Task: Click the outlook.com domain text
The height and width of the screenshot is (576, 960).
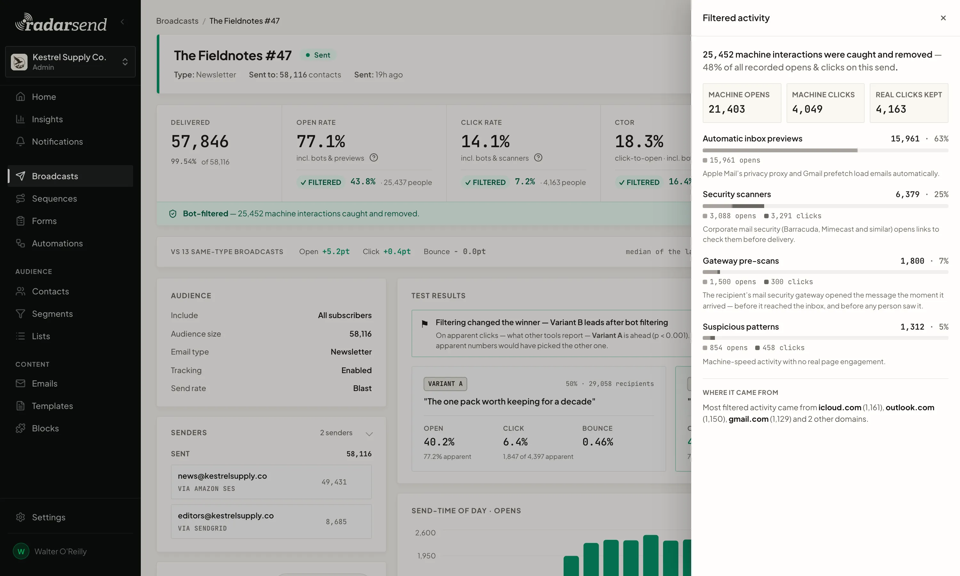Action: coord(910,408)
